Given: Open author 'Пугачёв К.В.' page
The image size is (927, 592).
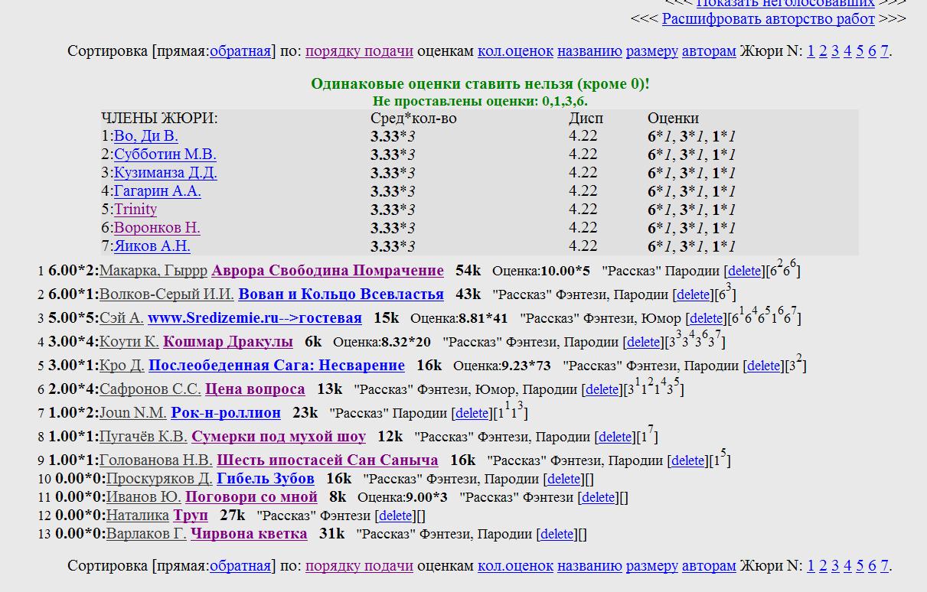Looking at the screenshot, I should click(x=143, y=437).
